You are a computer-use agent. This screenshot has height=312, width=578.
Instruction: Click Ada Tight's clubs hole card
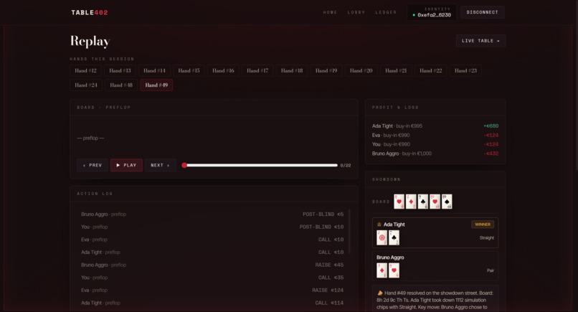point(394,238)
